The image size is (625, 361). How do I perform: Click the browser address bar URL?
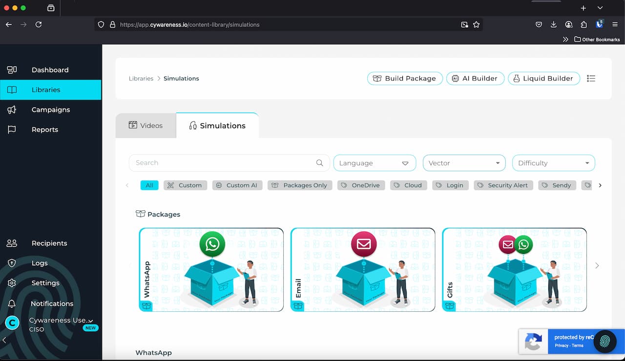tap(190, 24)
